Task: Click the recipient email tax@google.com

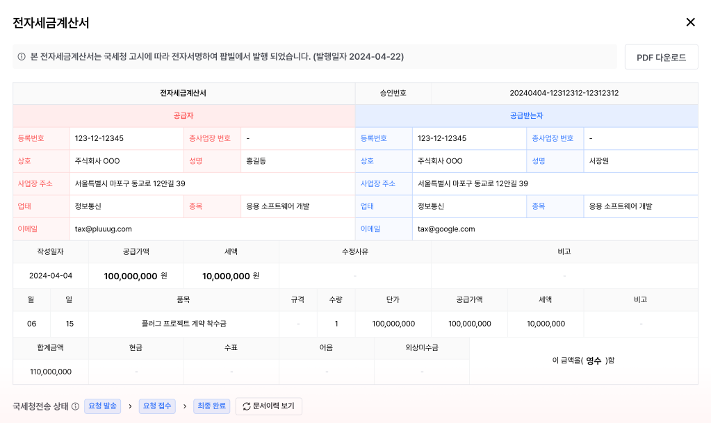Action: [446, 229]
